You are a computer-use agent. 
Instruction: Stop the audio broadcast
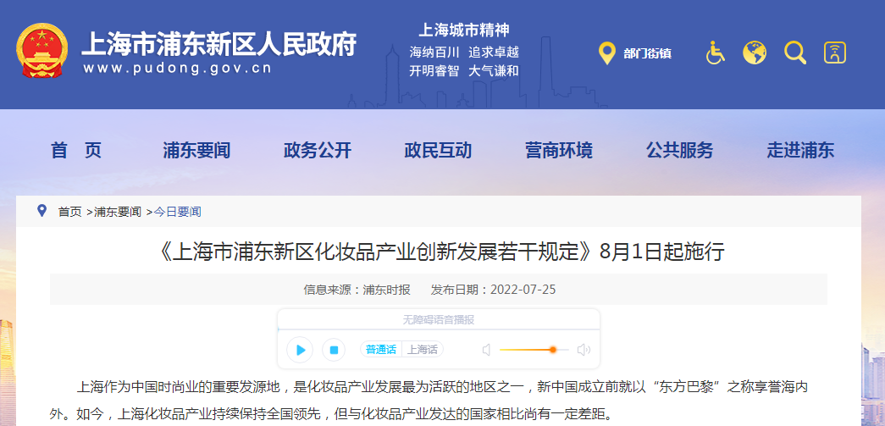point(334,350)
